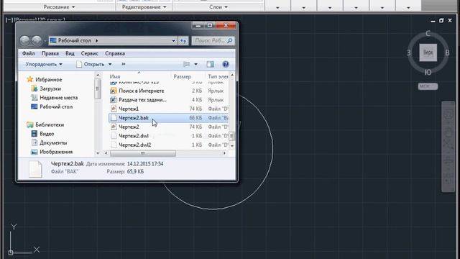The height and width of the screenshot is (259, 460).
Task: Click the file list scroll down arrow
Action: point(232,145)
